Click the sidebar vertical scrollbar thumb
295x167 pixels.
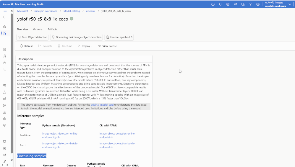(x=12, y=83)
